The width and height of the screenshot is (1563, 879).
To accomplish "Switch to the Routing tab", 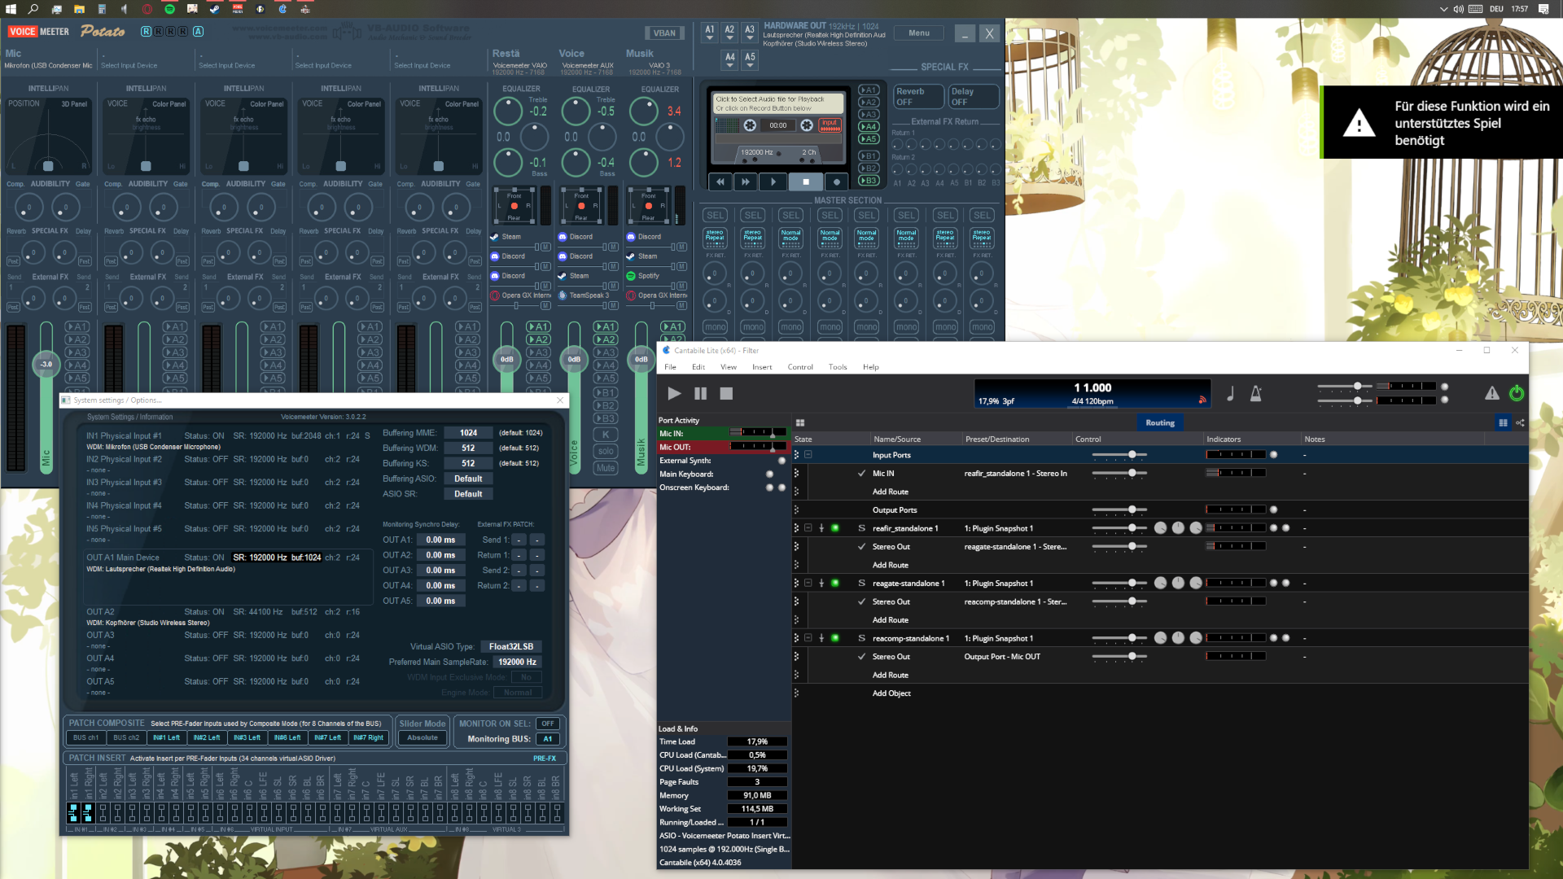I will (1159, 422).
